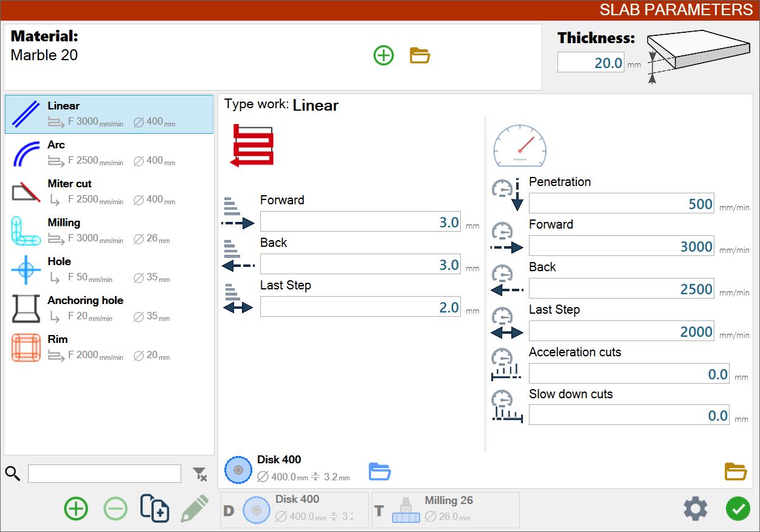
Task: Click the Forward step depth field
Action: 361,222
